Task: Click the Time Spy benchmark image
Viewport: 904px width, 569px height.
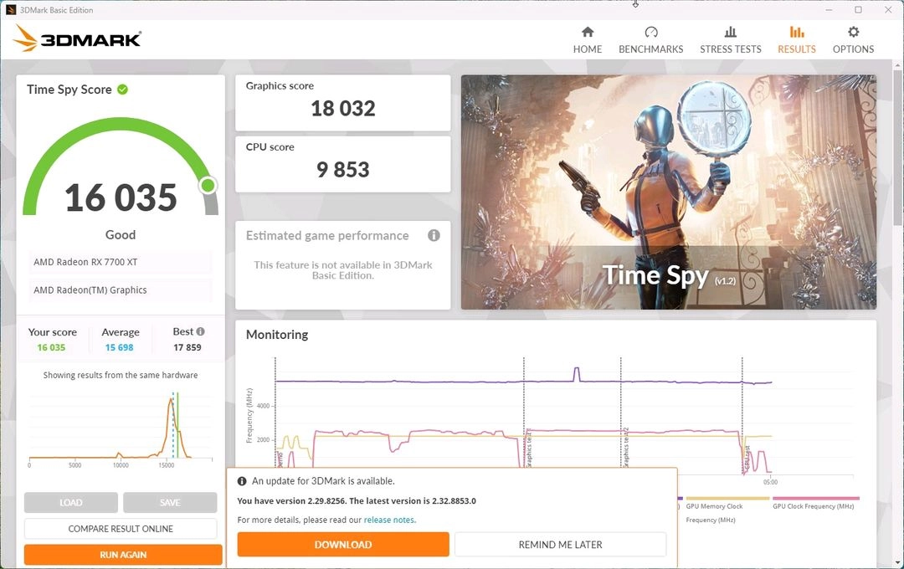Action: 669,192
